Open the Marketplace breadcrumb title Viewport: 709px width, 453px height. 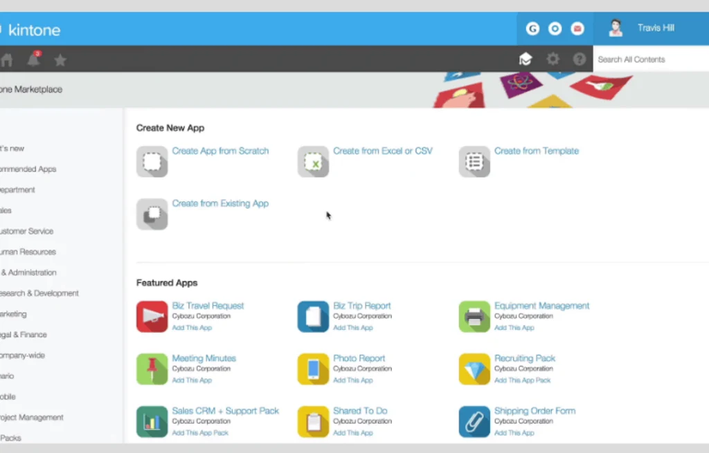(31, 89)
